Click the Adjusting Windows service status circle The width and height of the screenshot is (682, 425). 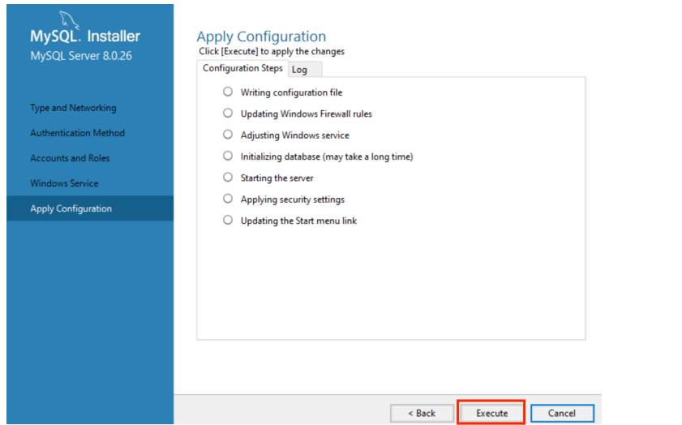[228, 135]
